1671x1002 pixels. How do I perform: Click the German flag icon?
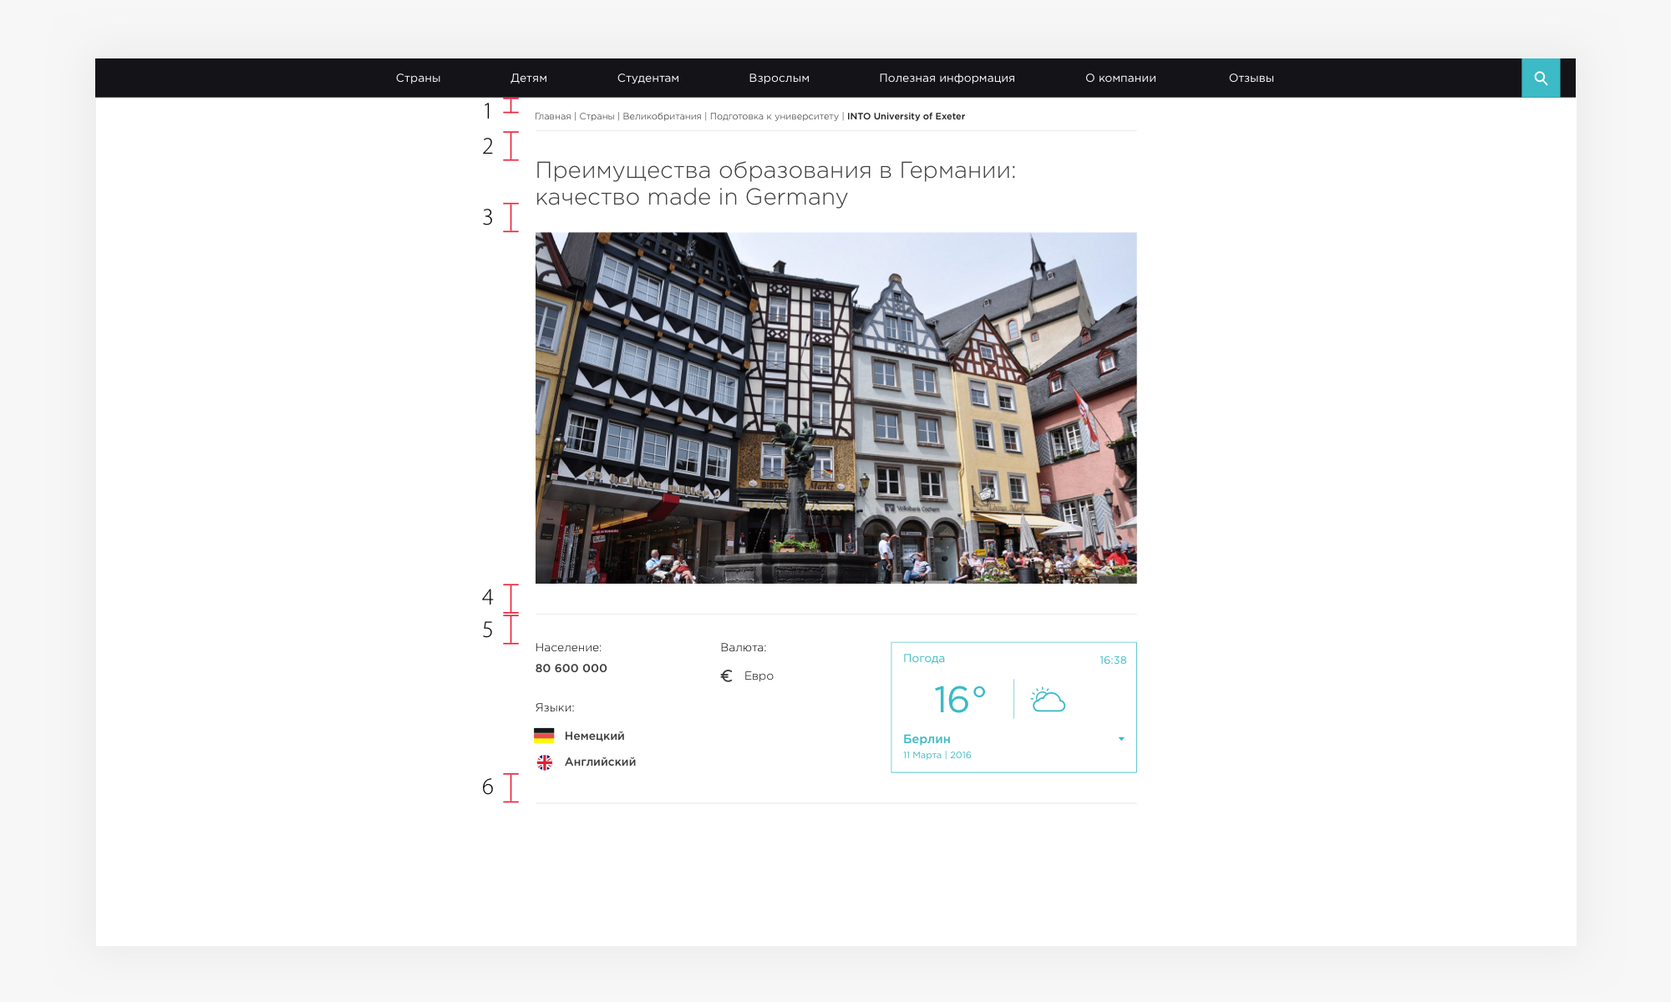pyautogui.click(x=544, y=736)
